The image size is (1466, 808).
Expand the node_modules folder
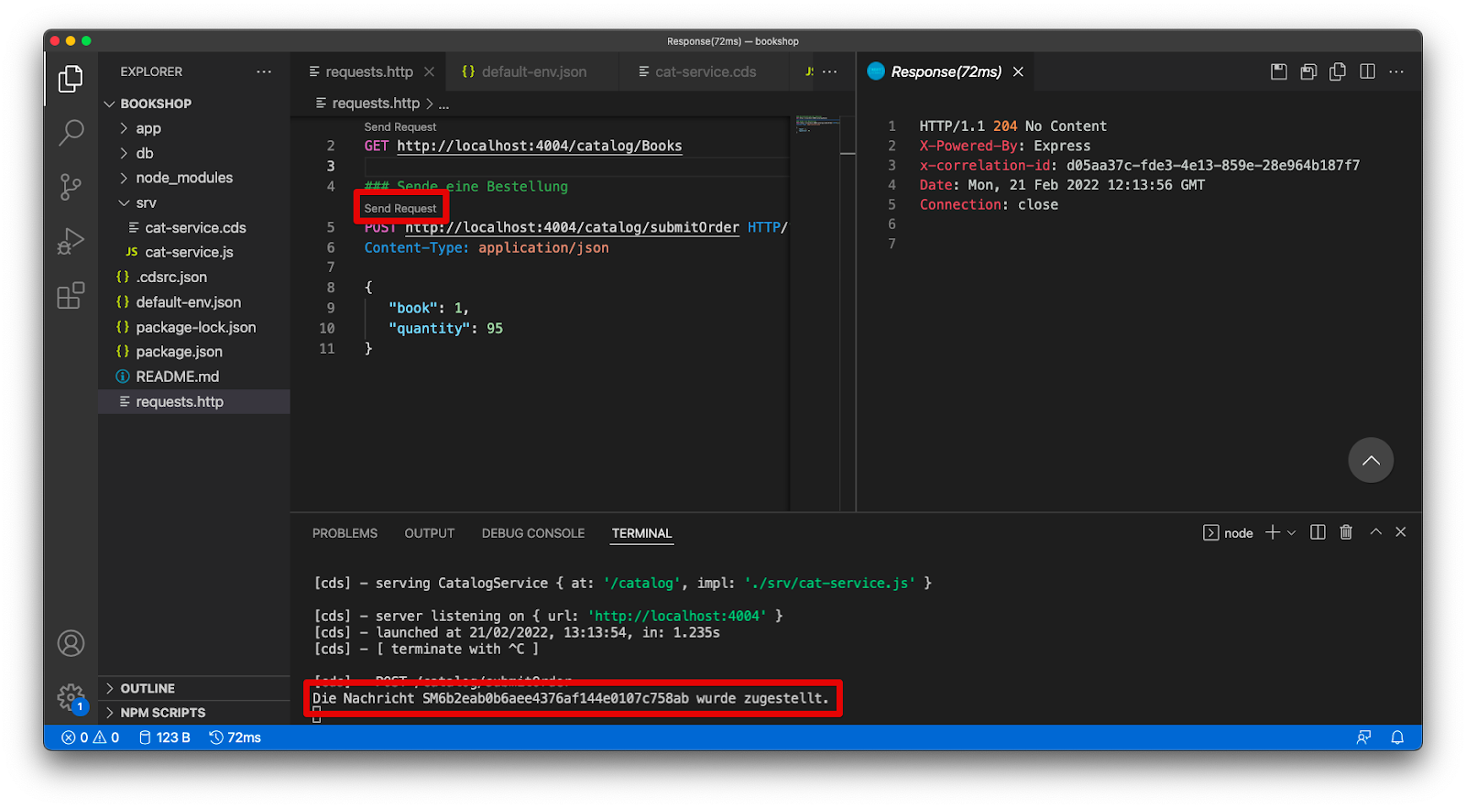194,178
